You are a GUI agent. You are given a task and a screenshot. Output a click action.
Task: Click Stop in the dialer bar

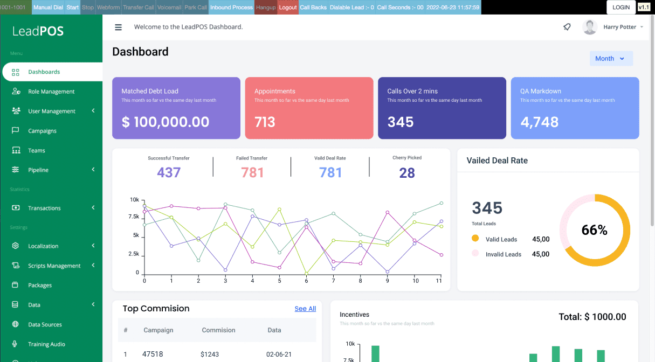click(88, 8)
